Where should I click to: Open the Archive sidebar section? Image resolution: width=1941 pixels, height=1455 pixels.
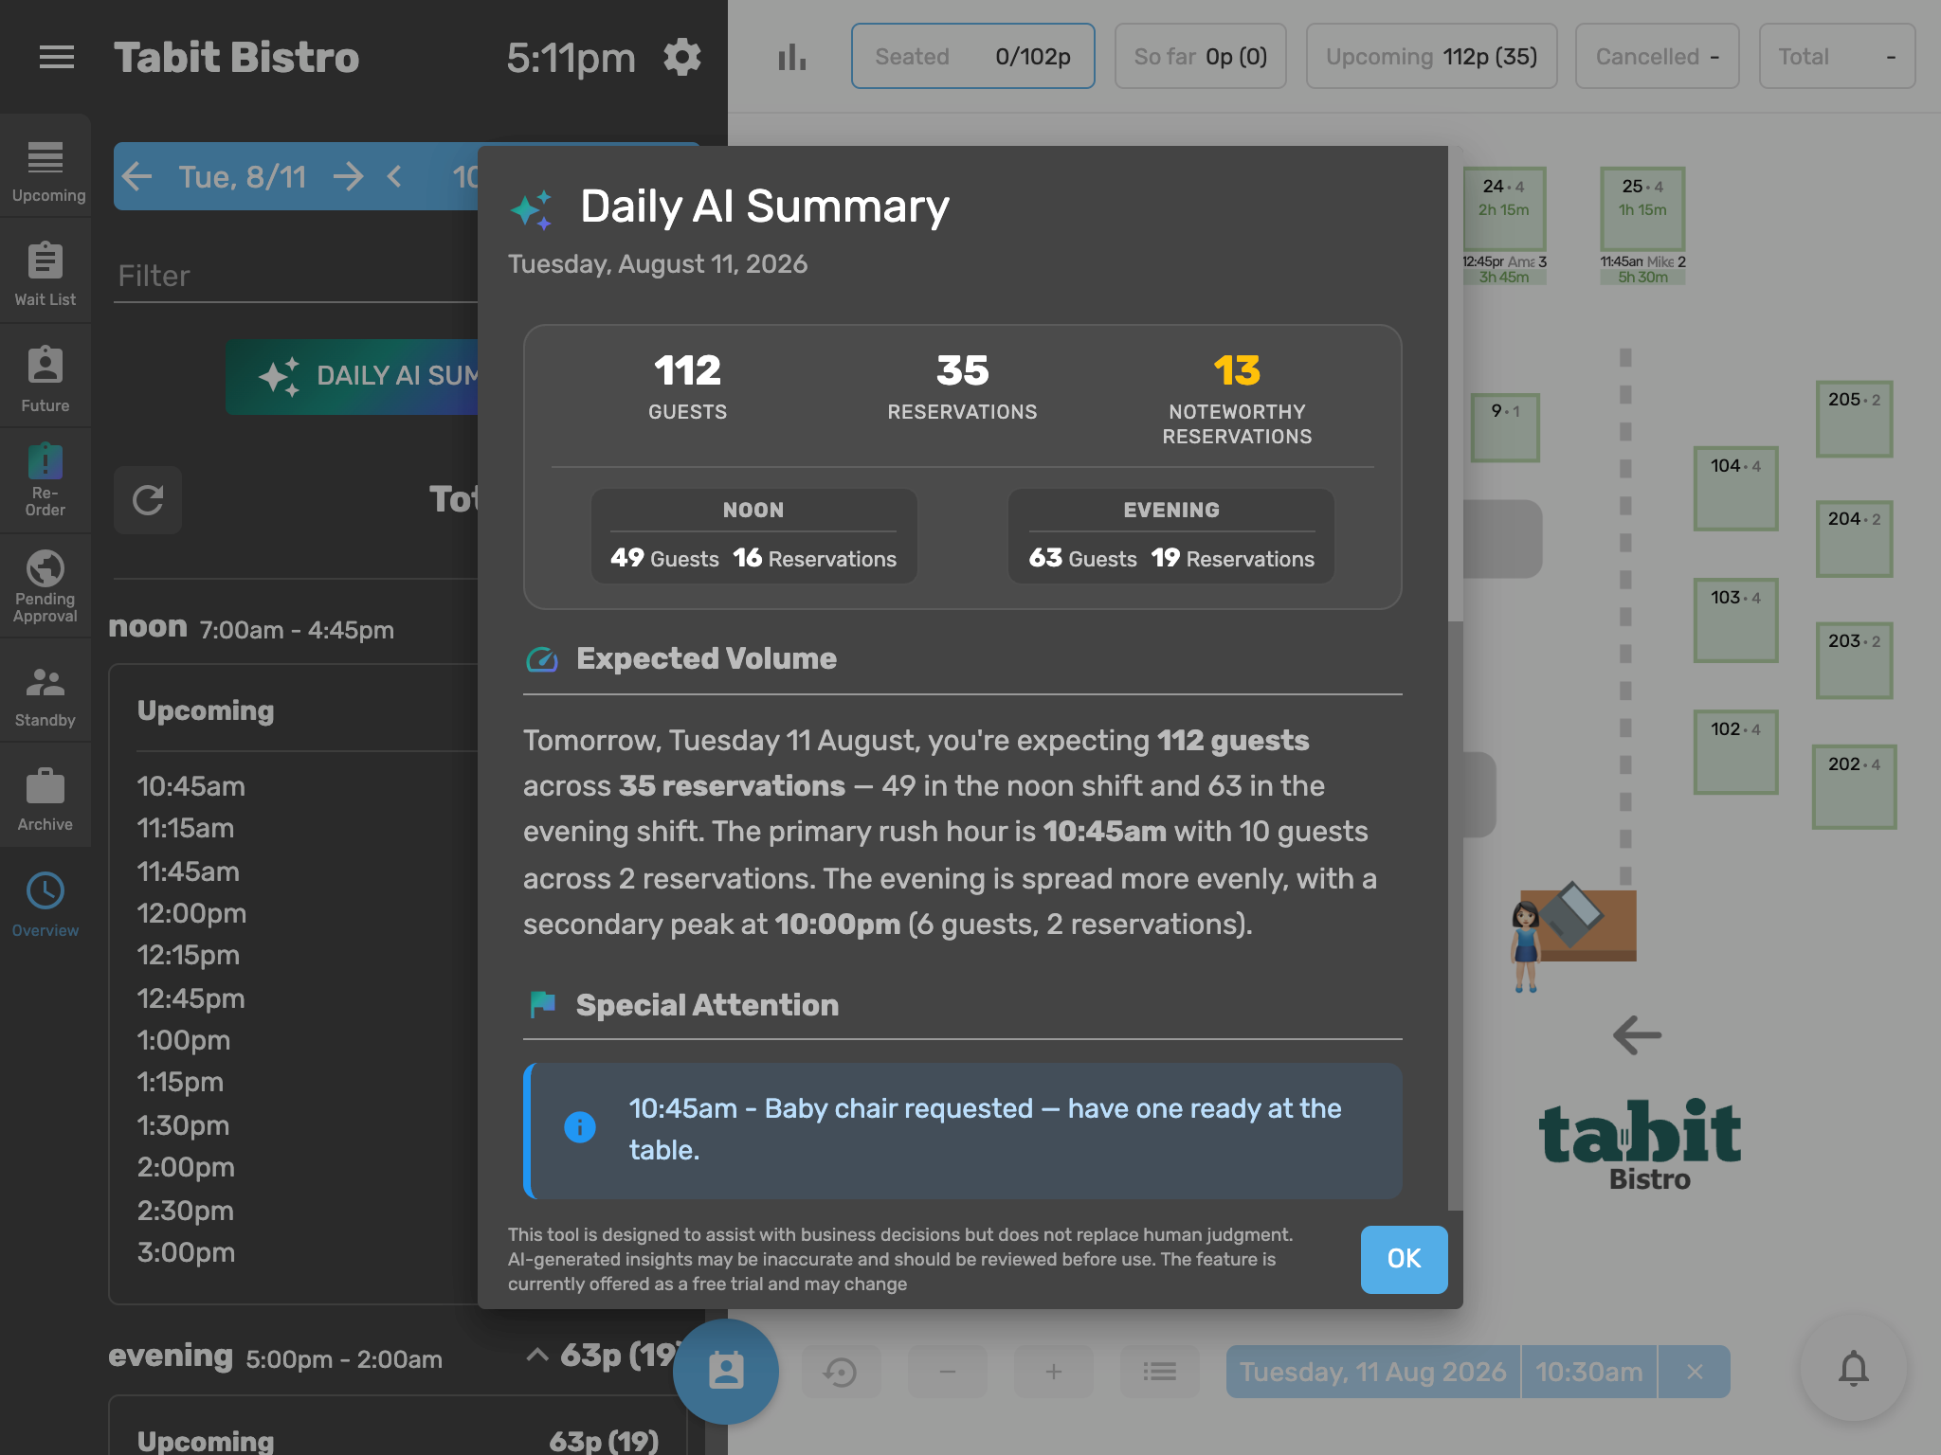pyautogui.click(x=45, y=799)
